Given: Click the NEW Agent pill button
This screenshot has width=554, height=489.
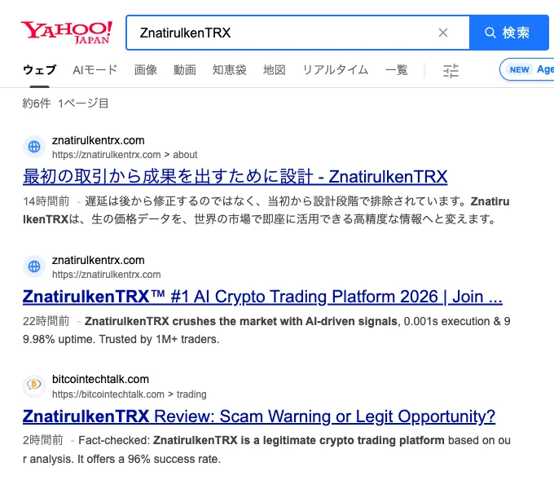Looking at the screenshot, I should tap(527, 69).
